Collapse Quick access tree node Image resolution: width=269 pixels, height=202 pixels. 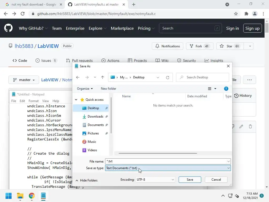click(x=76, y=100)
